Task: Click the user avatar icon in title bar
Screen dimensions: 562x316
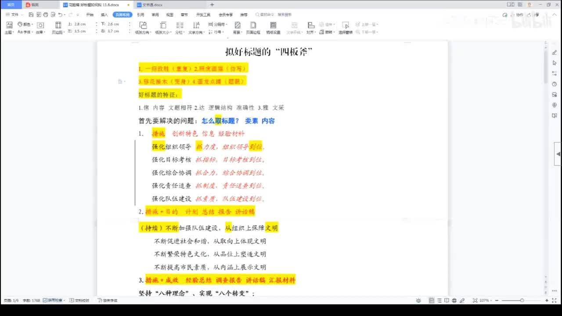Action: point(530,4)
